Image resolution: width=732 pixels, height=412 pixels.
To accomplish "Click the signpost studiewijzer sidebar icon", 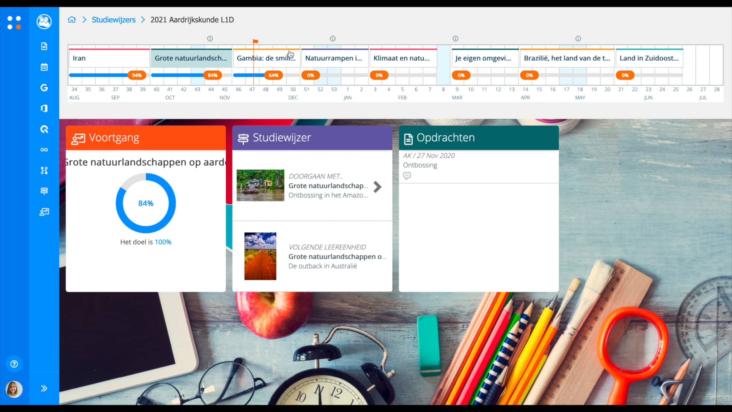I will (44, 191).
